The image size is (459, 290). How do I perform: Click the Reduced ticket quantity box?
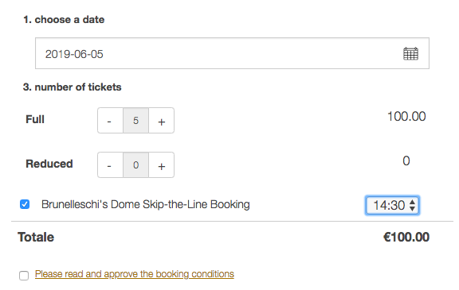pyautogui.click(x=135, y=164)
